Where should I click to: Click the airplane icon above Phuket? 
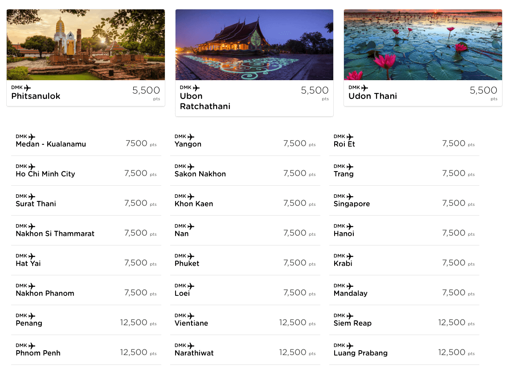coord(191,257)
